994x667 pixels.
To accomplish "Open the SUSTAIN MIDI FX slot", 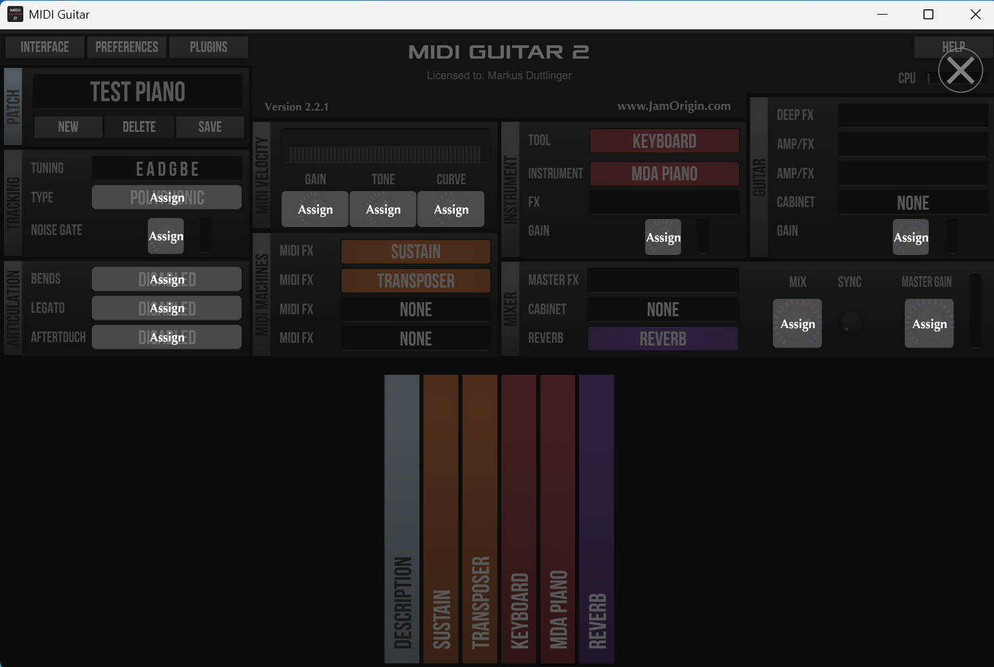I will [416, 252].
